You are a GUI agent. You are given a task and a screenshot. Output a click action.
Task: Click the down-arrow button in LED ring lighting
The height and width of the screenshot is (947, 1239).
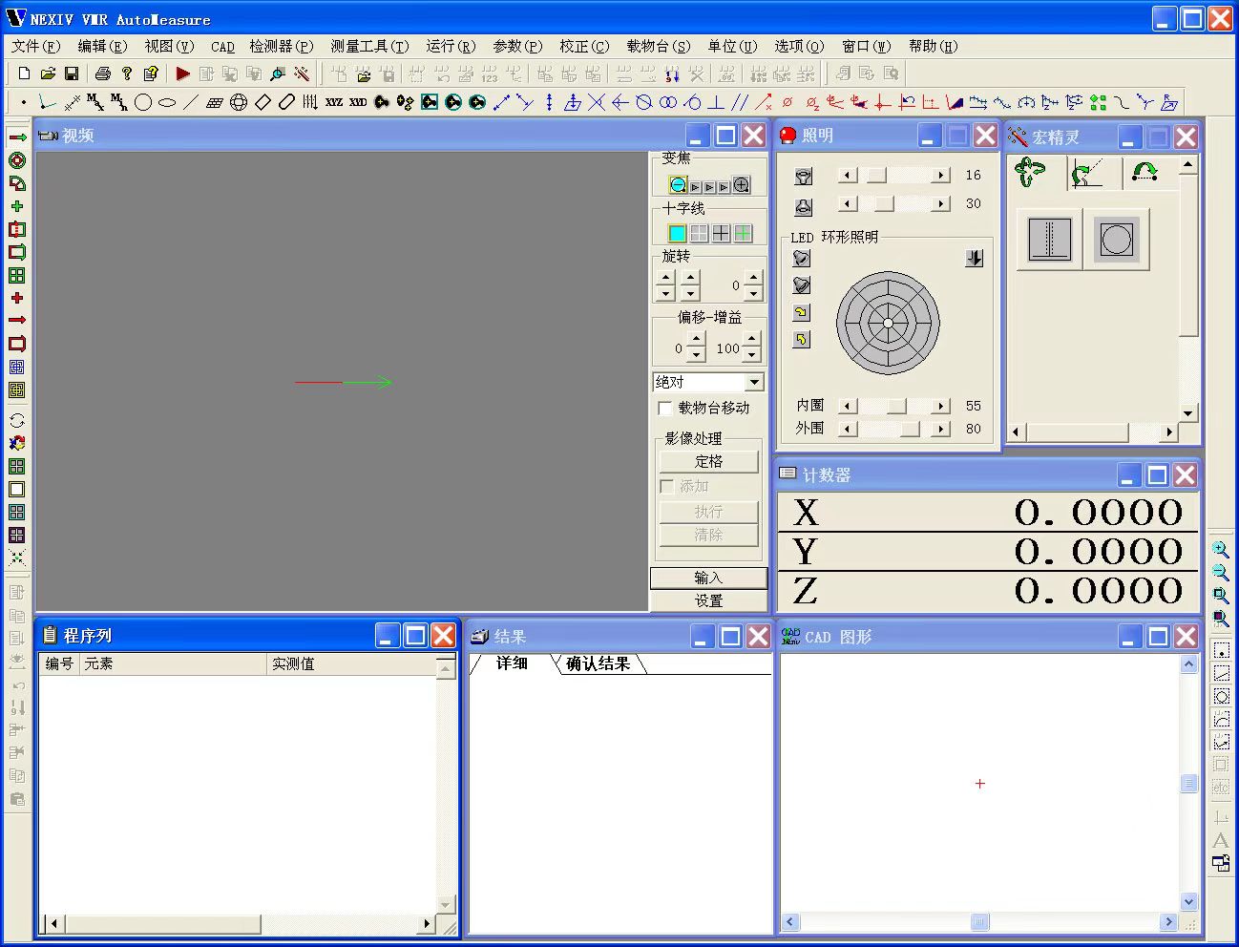(x=974, y=258)
